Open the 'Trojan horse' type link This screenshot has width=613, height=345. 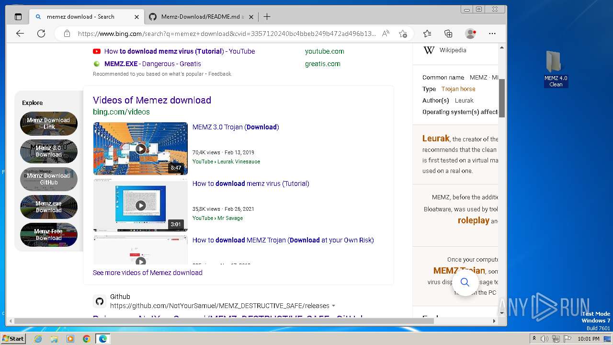click(x=458, y=89)
